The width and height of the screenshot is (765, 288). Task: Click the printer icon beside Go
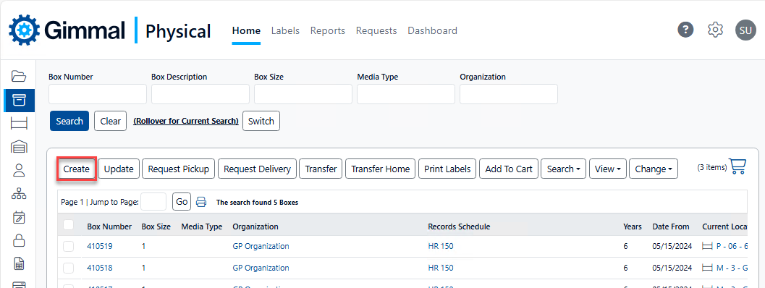201,202
